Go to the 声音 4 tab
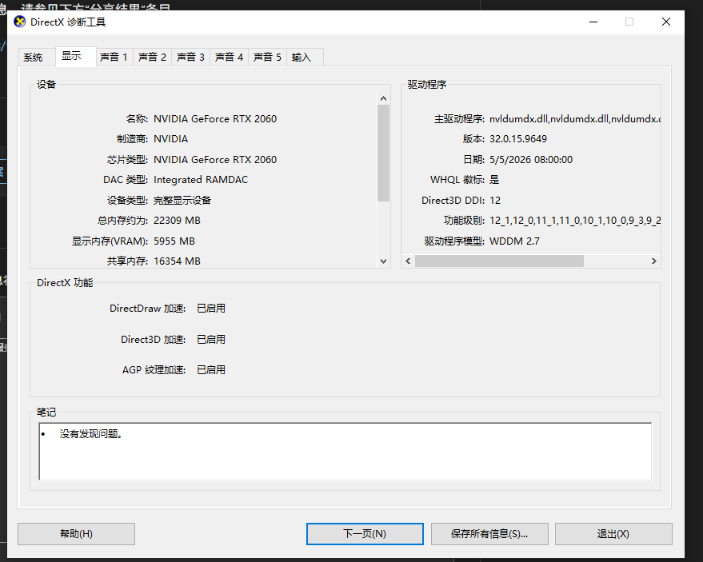Viewport: 703px width, 562px height. (x=229, y=58)
